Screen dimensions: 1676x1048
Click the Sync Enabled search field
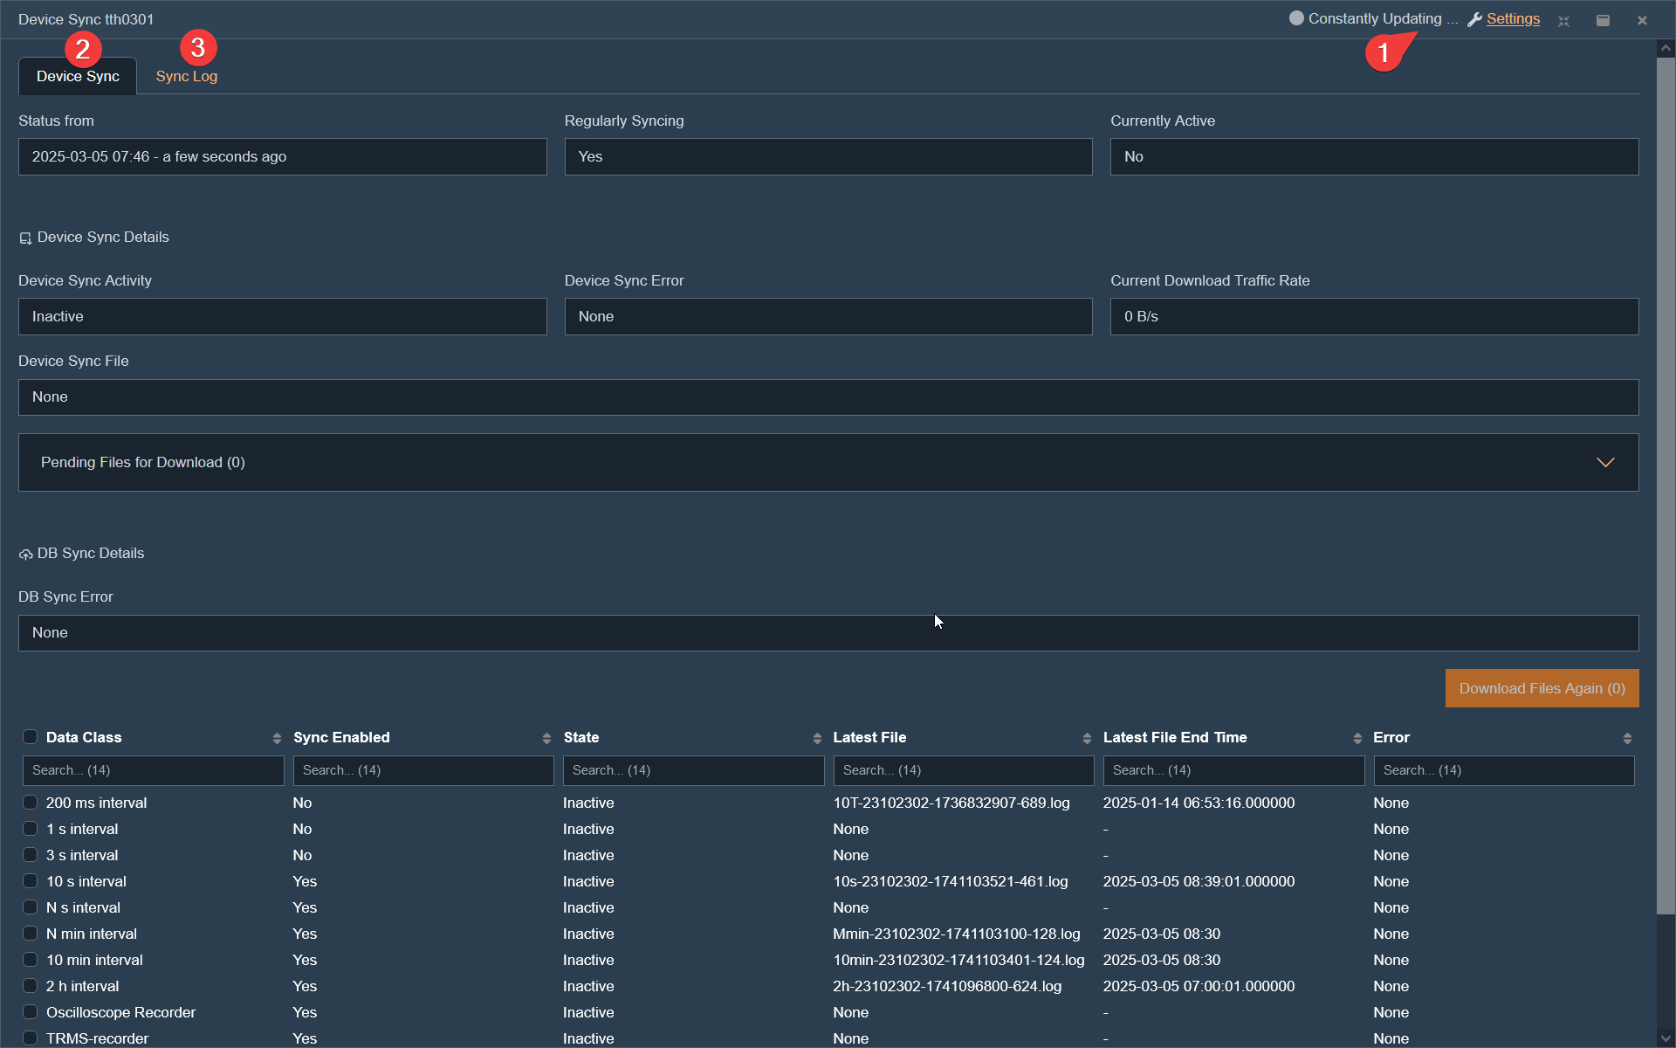(422, 769)
